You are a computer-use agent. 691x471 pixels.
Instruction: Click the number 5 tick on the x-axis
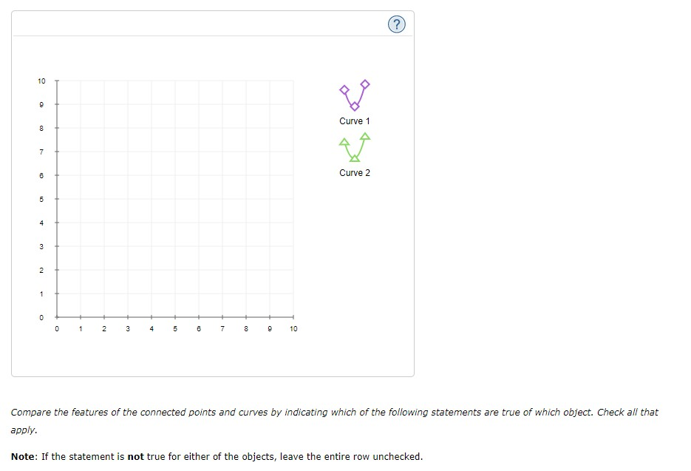click(174, 328)
